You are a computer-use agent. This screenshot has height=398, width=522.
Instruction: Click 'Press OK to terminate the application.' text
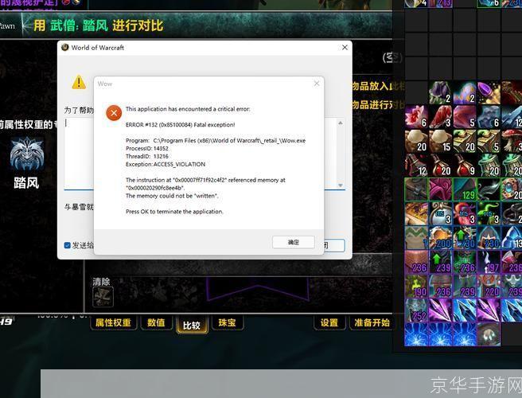[x=174, y=212]
